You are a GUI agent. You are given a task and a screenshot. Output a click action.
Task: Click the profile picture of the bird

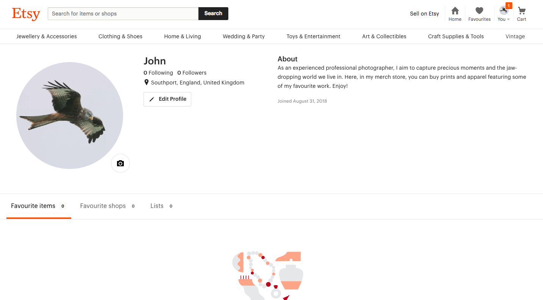pyautogui.click(x=69, y=115)
